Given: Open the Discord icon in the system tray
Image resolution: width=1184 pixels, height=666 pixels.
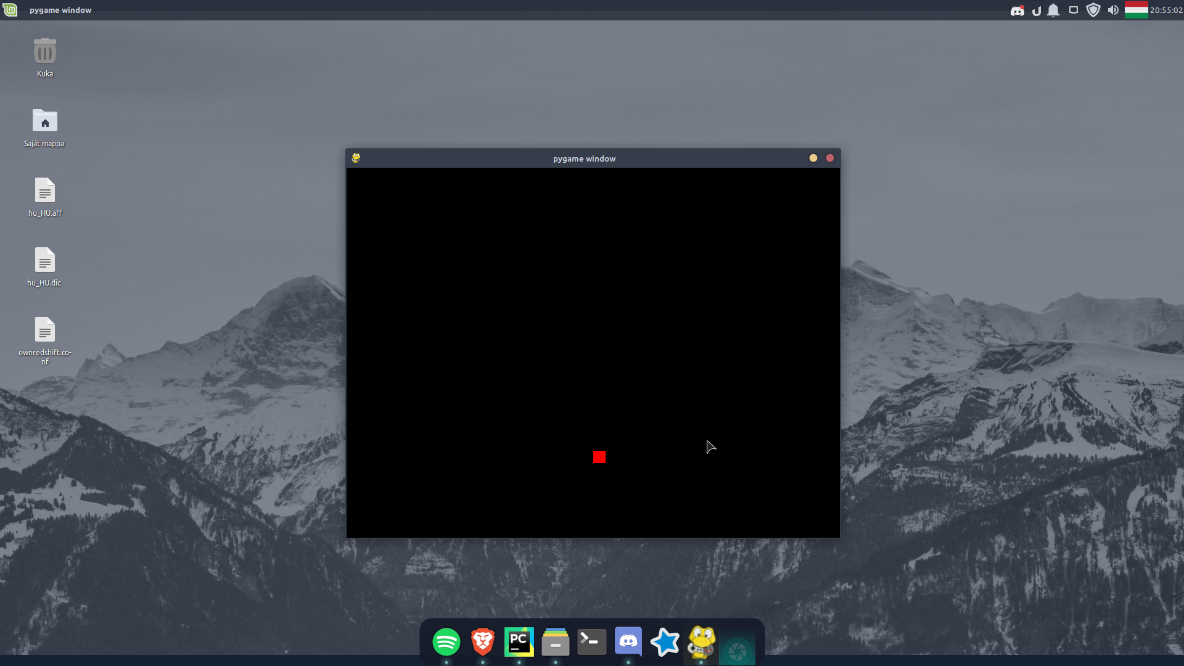Looking at the screenshot, I should pos(1017,10).
